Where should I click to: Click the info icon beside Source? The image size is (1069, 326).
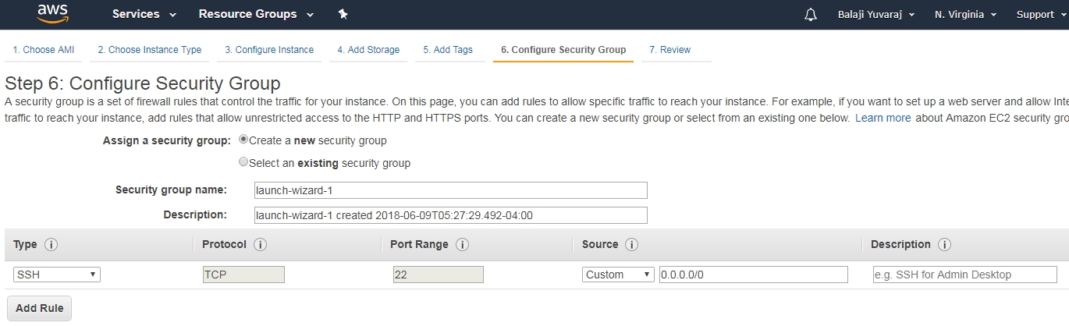(632, 245)
